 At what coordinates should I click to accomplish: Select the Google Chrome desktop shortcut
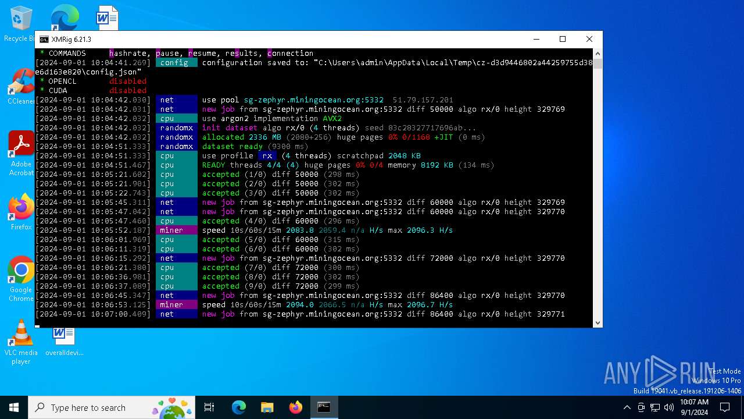point(21,279)
